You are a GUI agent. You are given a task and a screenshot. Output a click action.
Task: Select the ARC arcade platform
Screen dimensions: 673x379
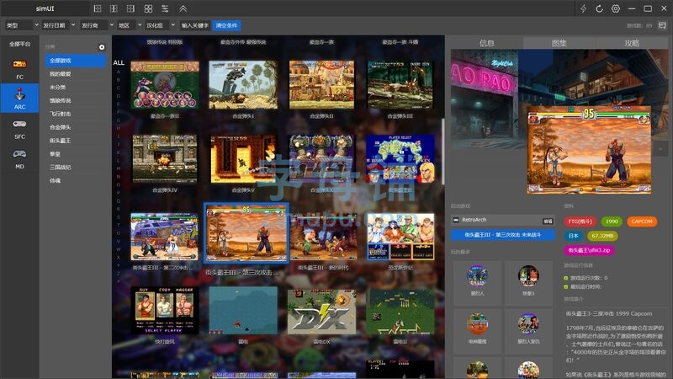tap(19, 99)
